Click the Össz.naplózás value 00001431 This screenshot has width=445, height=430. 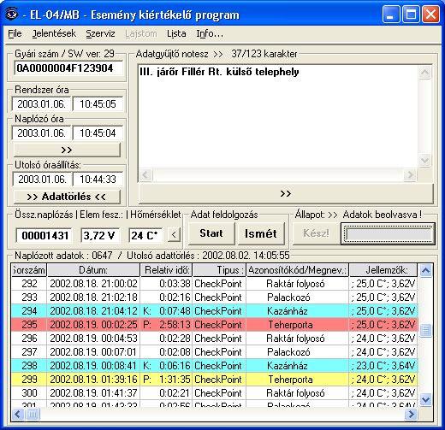tap(44, 235)
